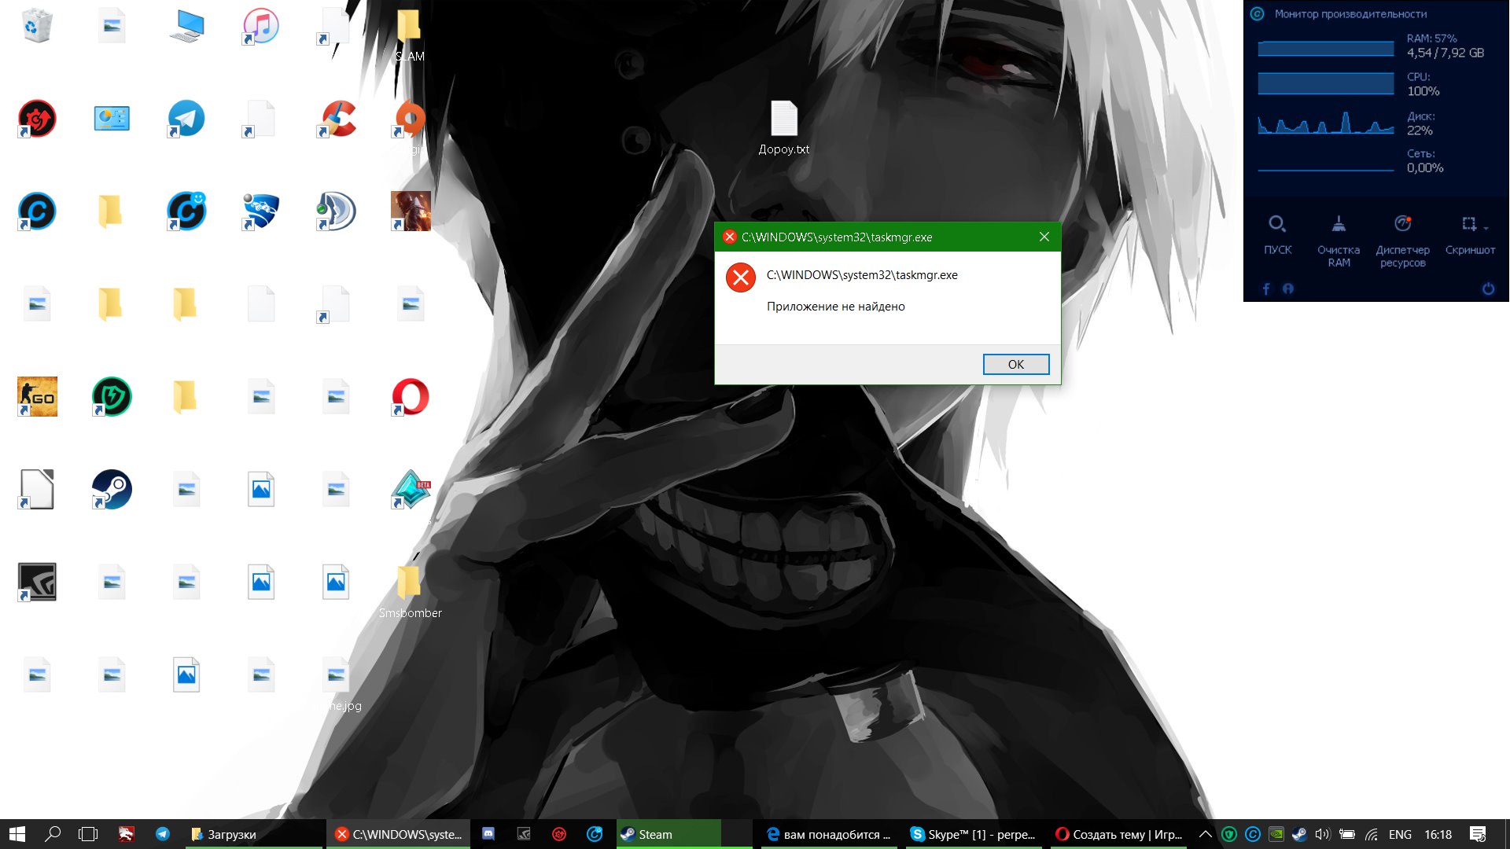
Task: Expand Скриншот dropdown arrow
Action: [1486, 228]
